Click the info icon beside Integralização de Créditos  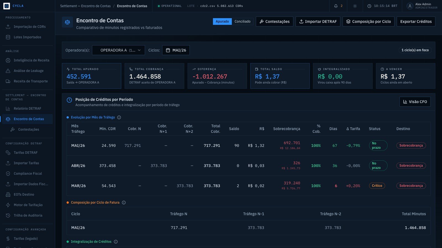pyautogui.click(x=116, y=242)
